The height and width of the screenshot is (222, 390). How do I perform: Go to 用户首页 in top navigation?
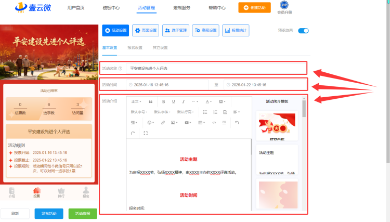click(x=76, y=8)
